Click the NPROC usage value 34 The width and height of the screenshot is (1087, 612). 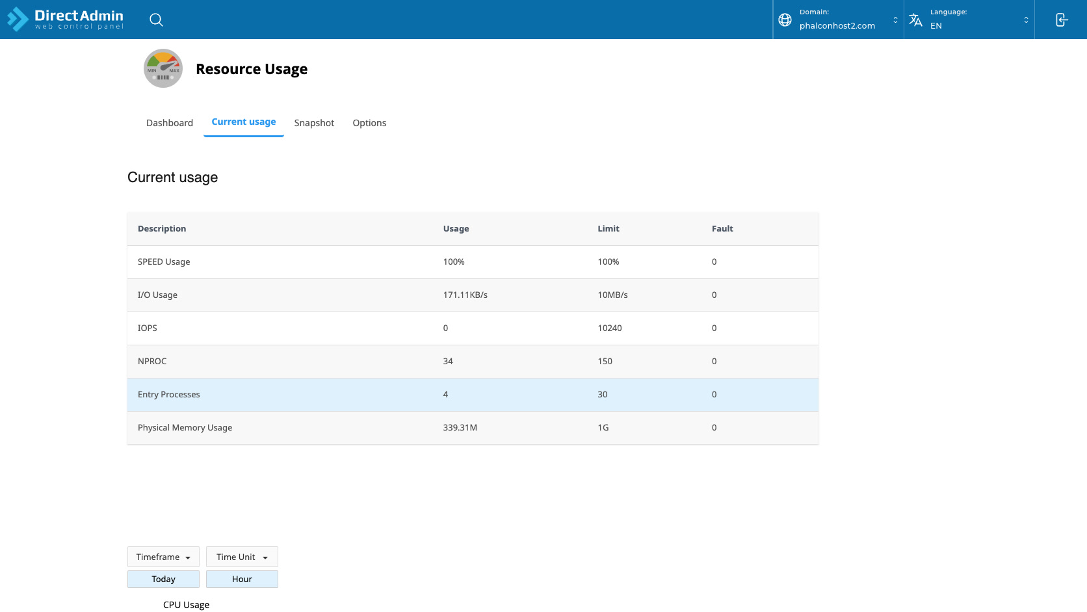448,361
